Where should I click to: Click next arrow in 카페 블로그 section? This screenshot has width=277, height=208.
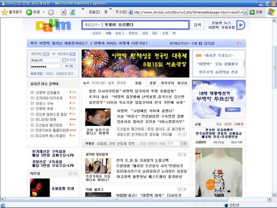[184, 189]
